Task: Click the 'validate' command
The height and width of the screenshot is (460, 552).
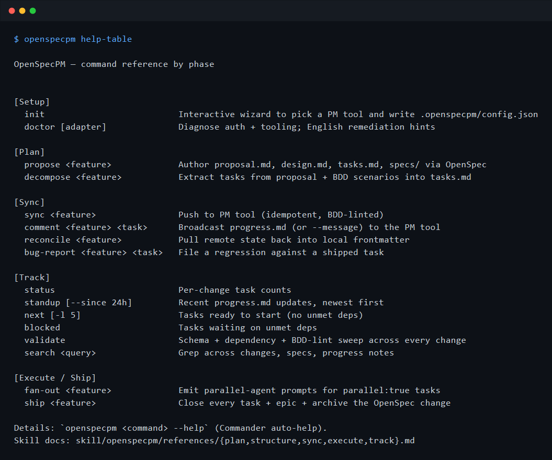Action: 44,340
